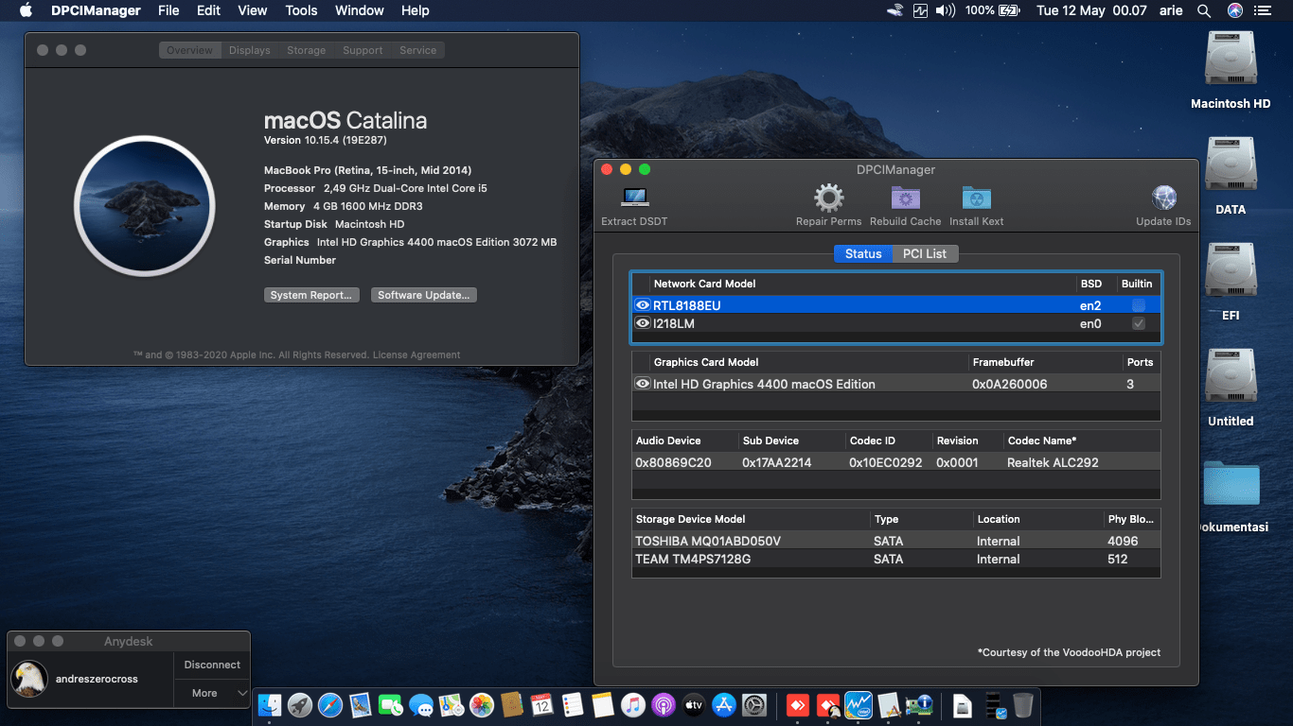This screenshot has width=1293, height=726.
Task: Click the Update IDs globe icon
Action: point(1163,198)
